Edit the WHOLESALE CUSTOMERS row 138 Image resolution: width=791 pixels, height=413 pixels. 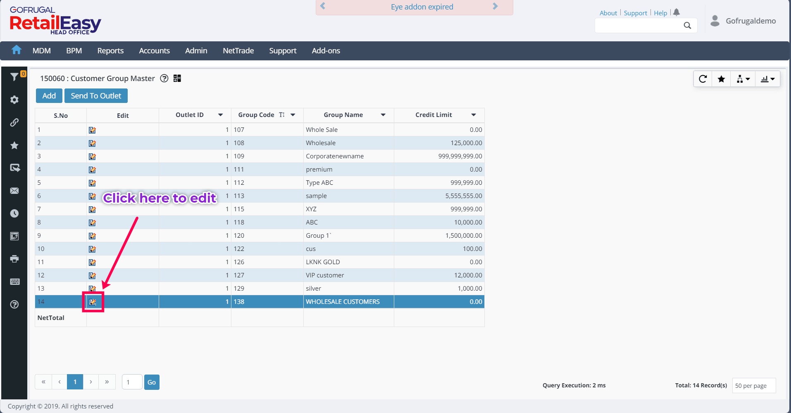93,302
